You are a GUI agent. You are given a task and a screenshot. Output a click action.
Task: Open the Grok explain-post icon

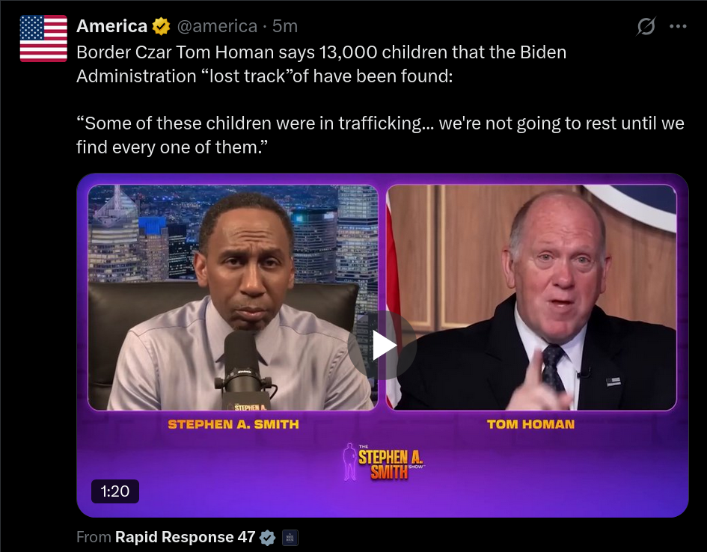(x=646, y=26)
